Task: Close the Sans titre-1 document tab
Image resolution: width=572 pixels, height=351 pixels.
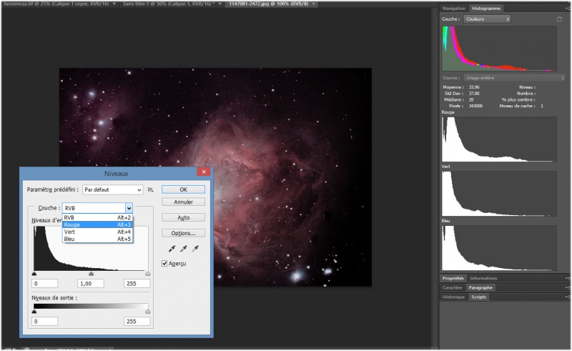Action: coord(220,4)
